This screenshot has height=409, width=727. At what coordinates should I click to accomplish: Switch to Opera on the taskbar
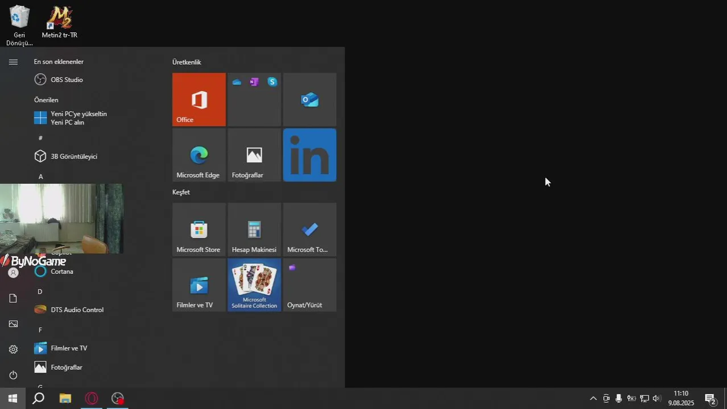pyautogui.click(x=91, y=398)
